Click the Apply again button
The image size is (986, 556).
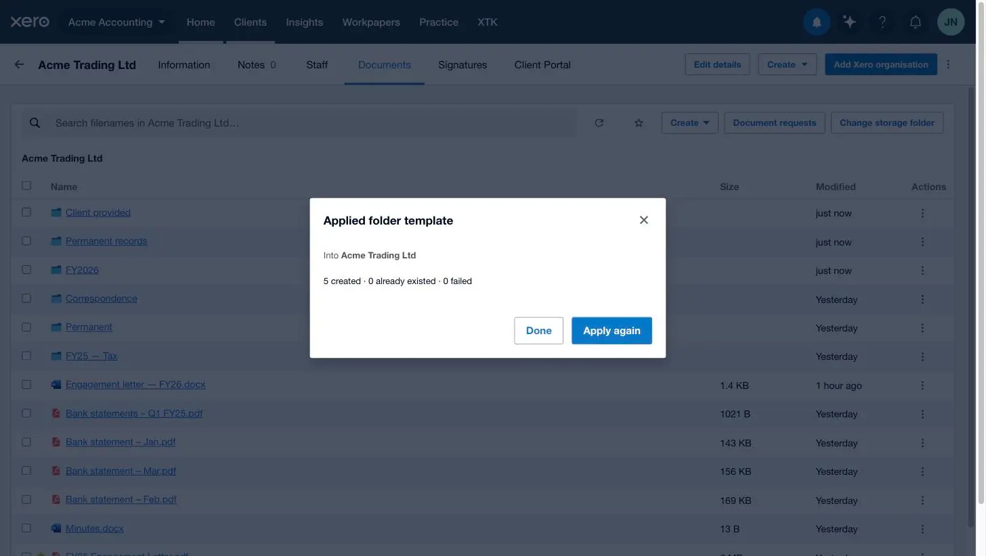[x=612, y=330]
